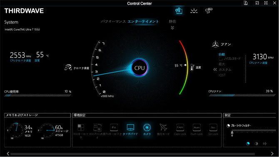Click the クロック速度 speedometer icon
This screenshot has width=279, height=157.
[x=68, y=67]
